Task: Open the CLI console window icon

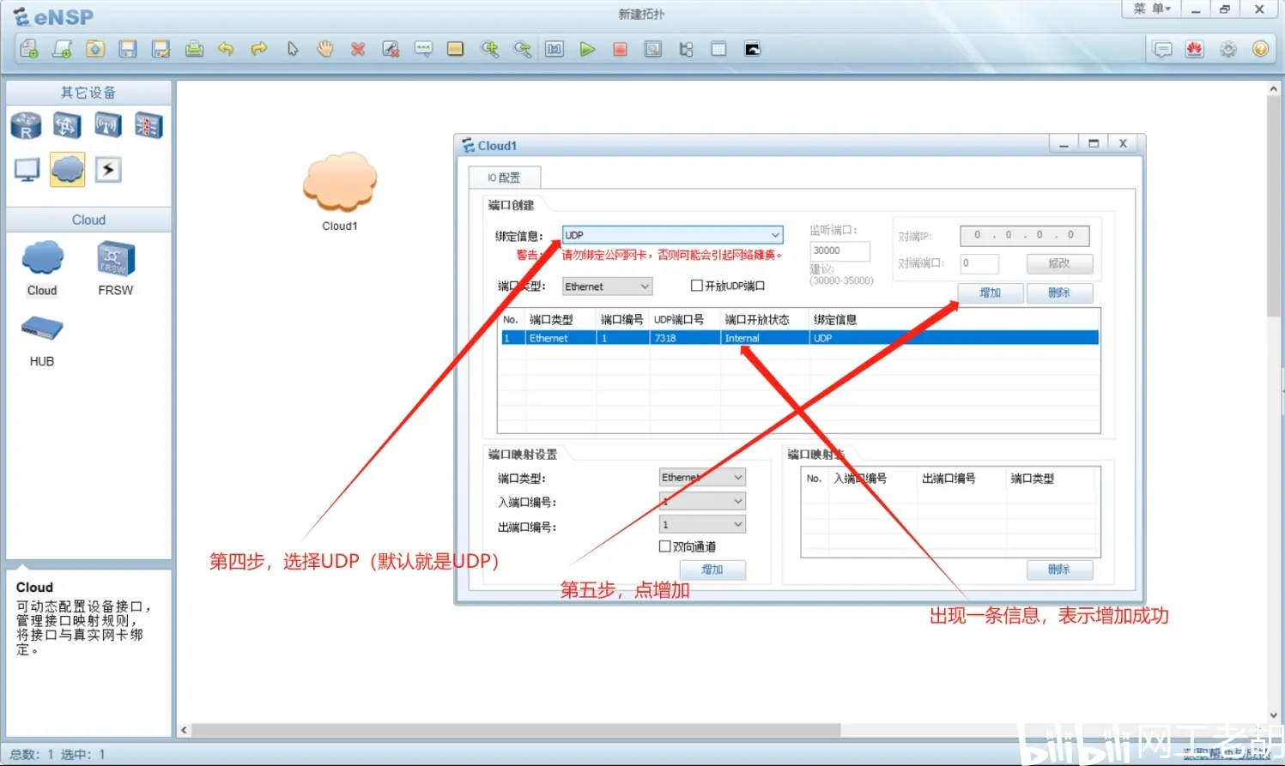Action: (752, 49)
